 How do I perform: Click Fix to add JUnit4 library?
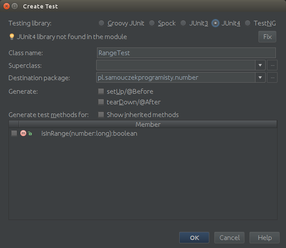[x=267, y=37]
